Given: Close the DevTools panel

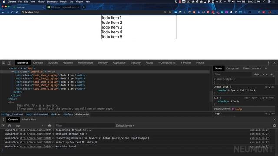Looking at the screenshot, I should tap(275, 63).
